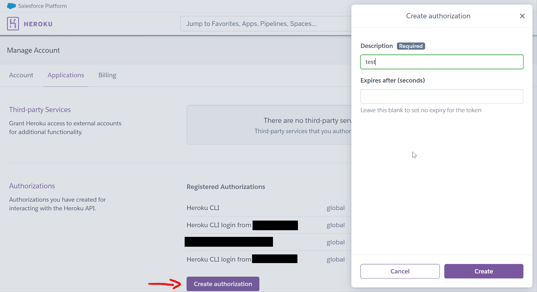Viewport: 537px width, 292px height.
Task: Click the first Heroku CLI login from entry
Action: (x=219, y=225)
